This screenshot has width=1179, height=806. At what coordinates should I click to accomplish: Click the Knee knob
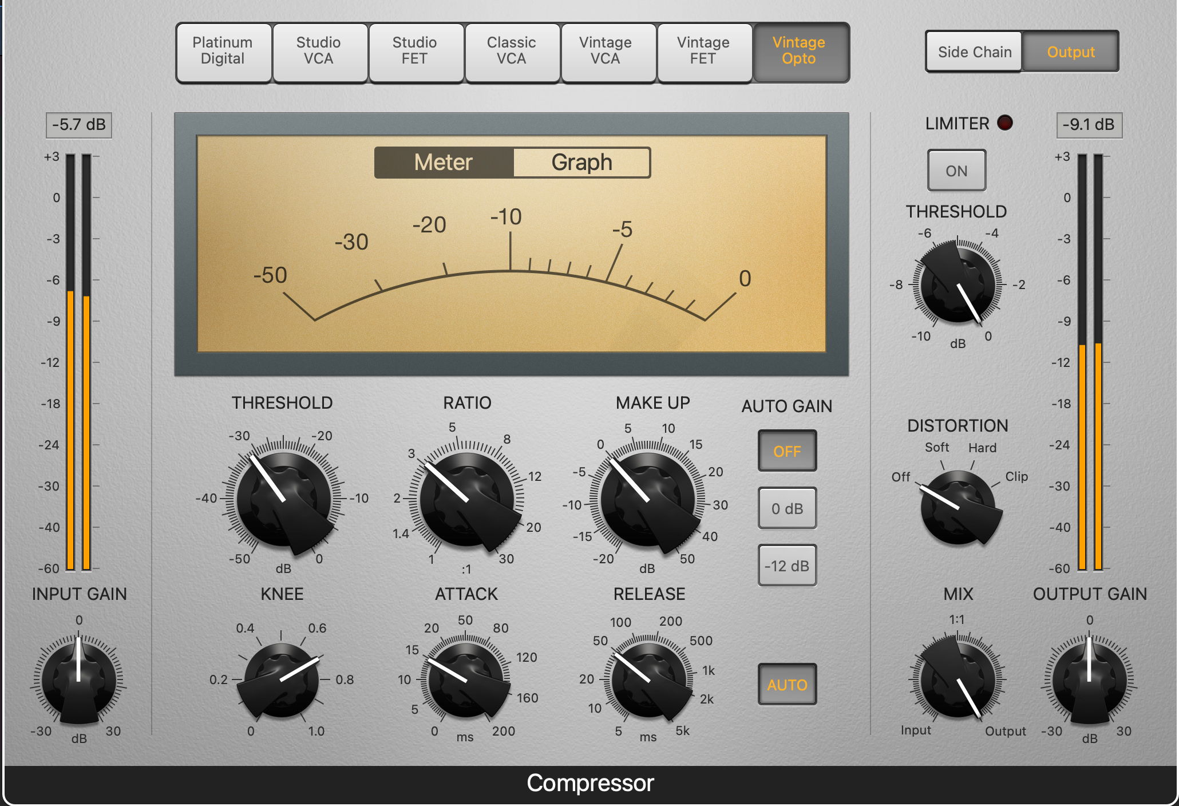pyautogui.click(x=282, y=680)
